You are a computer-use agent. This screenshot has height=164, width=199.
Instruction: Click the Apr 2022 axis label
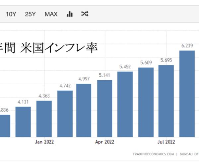pyautogui.click(x=105, y=142)
